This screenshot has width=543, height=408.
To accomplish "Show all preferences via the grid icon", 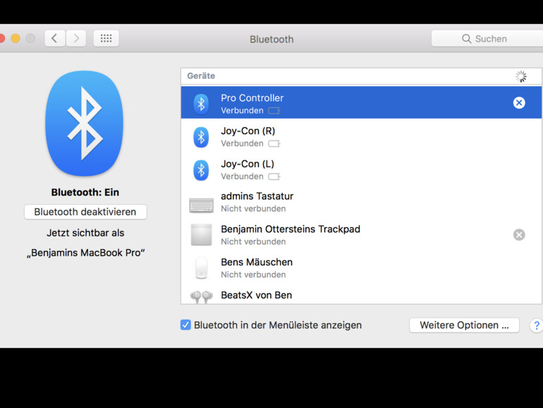I will [106, 38].
